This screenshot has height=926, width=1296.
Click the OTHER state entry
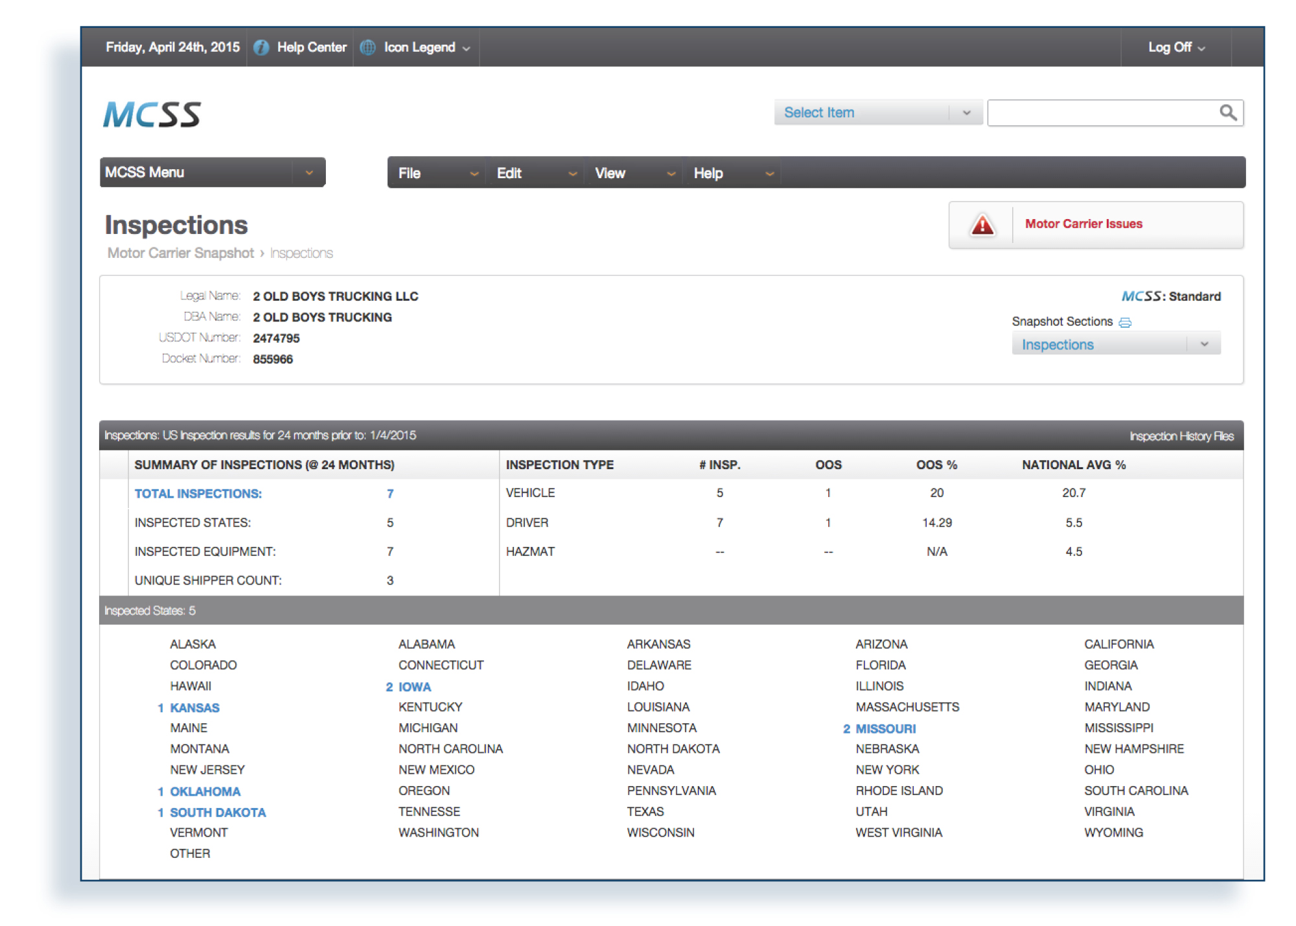[x=190, y=853]
